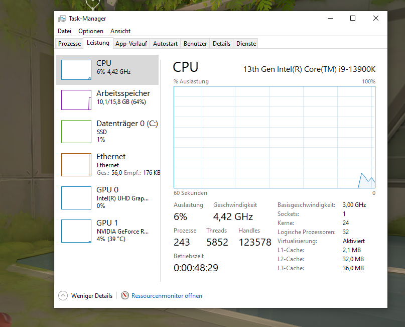Image resolution: width=405 pixels, height=327 pixels.
Task: Open the Ansicht menu
Action: [x=120, y=31]
